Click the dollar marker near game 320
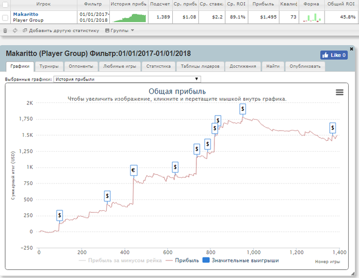 (107, 196)
